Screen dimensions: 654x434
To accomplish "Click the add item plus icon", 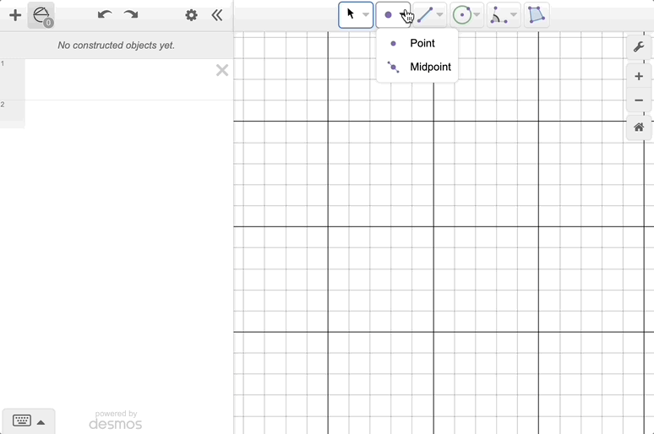I will click(x=15, y=15).
